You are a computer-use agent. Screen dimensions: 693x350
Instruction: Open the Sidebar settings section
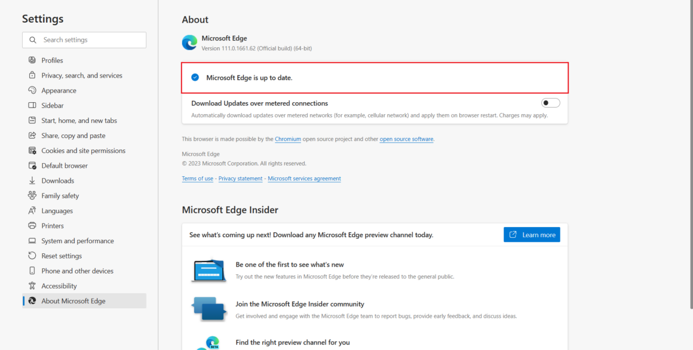pyautogui.click(x=53, y=105)
